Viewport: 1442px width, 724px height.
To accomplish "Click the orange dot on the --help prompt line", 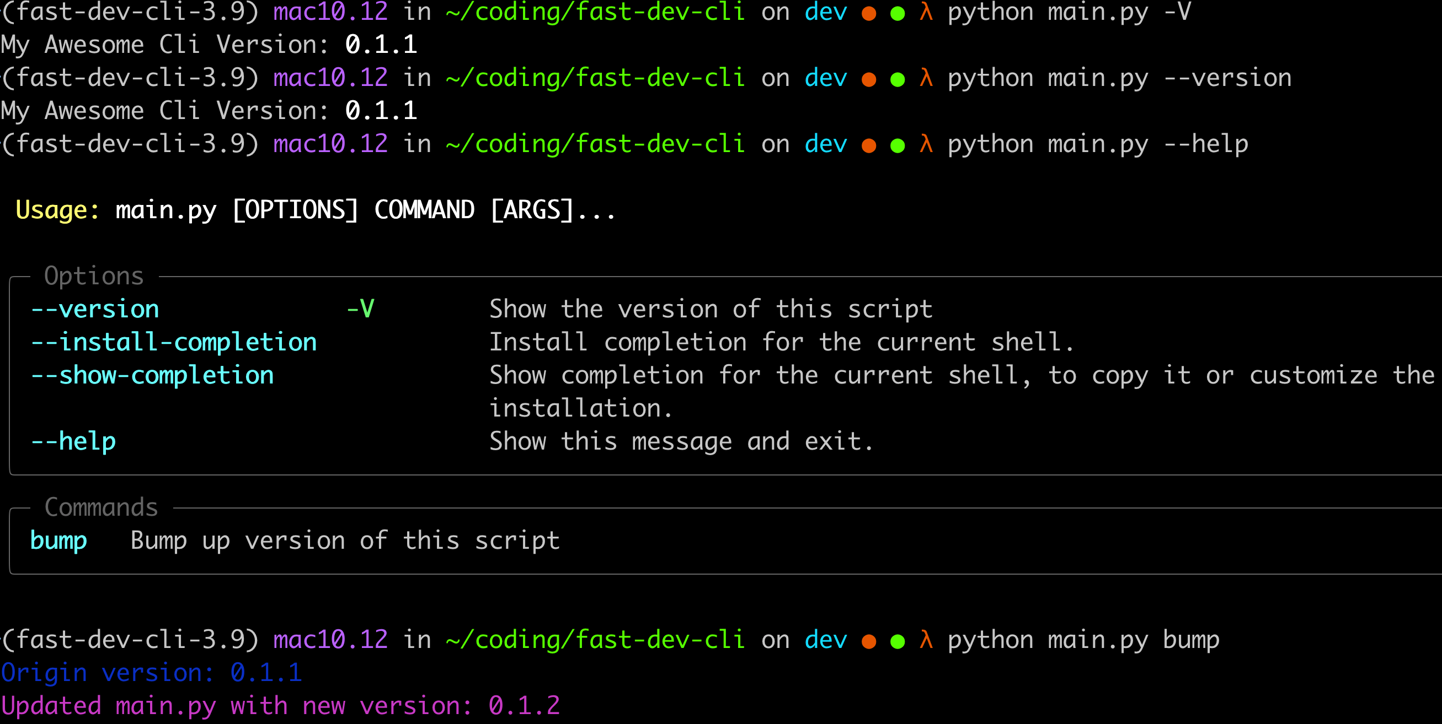I will [868, 146].
